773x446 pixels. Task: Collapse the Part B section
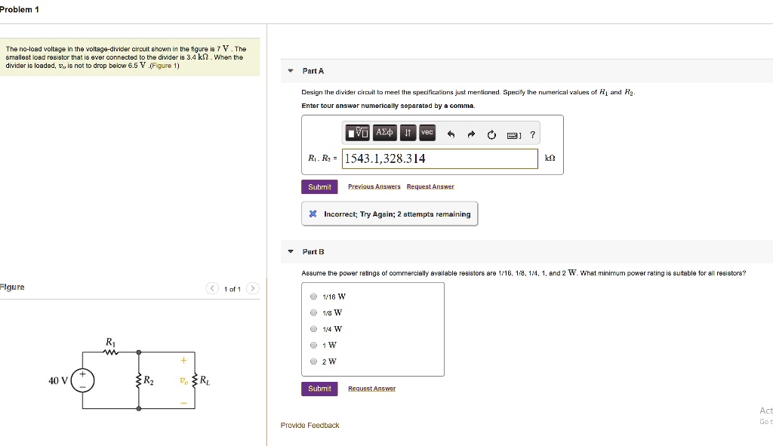coord(289,251)
